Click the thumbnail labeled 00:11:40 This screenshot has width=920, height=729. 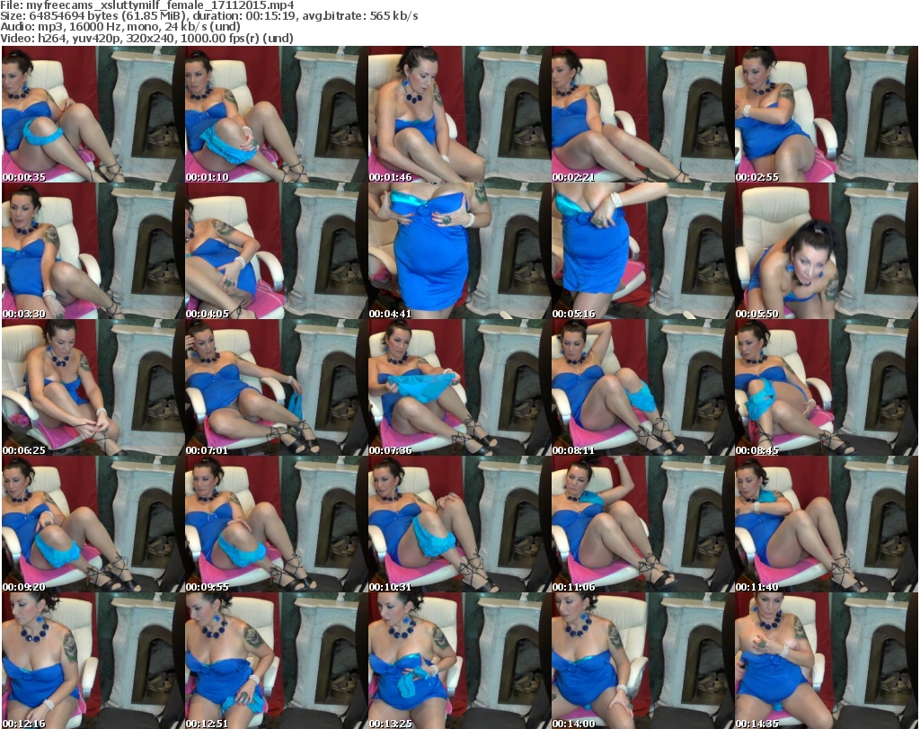pyautogui.click(x=827, y=525)
